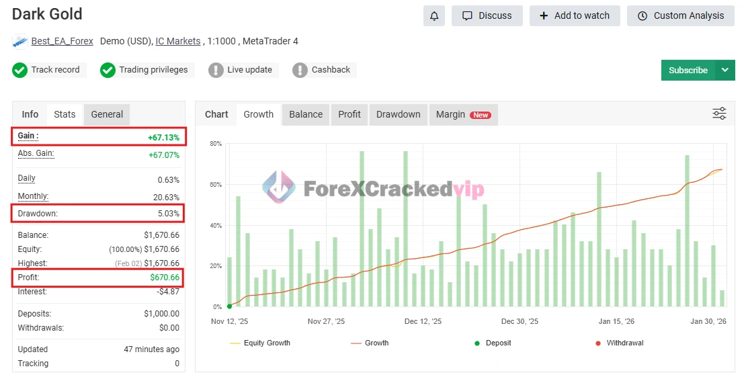Click the Track record green checkmark icon

click(x=20, y=70)
